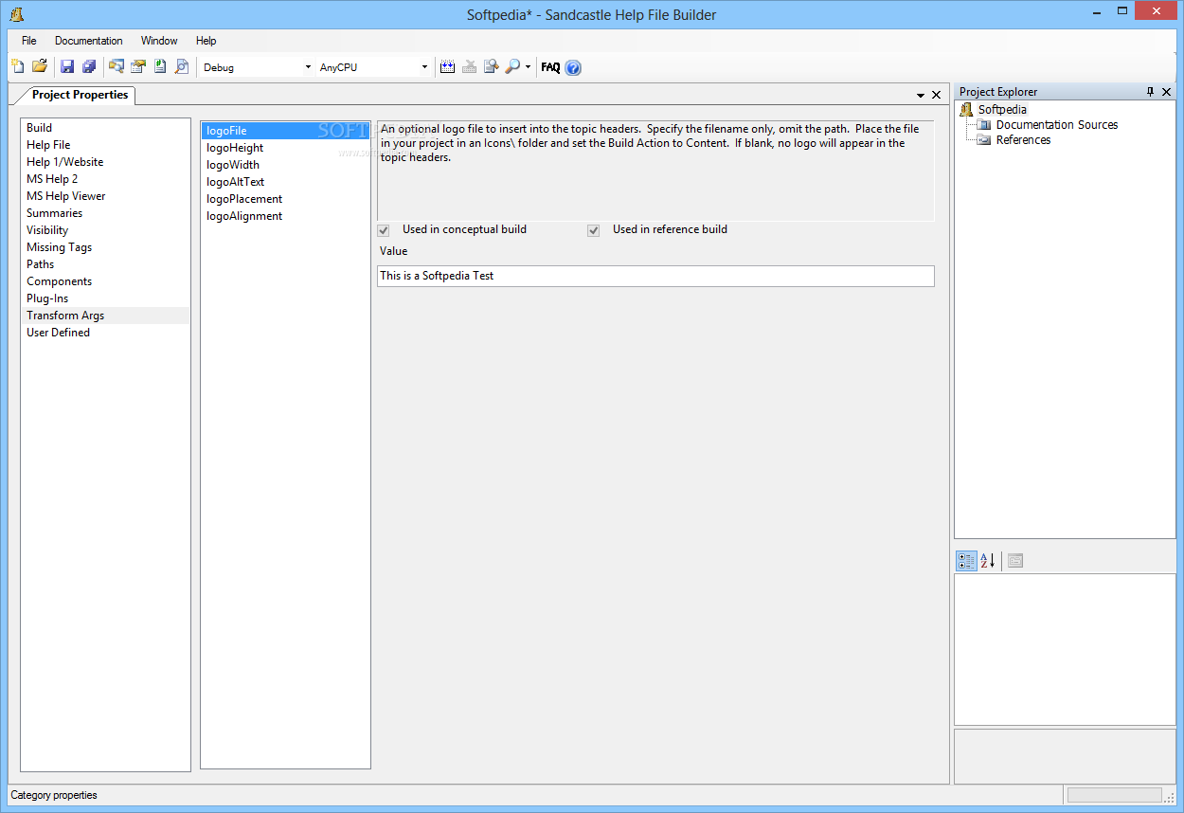Image resolution: width=1184 pixels, height=813 pixels.
Task: Click the Auto Hide pin in Project Explorer
Action: 1151,92
